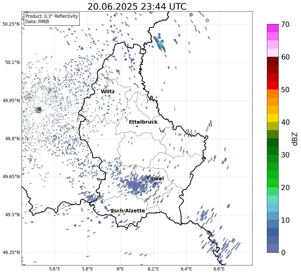301x274 pixels.
Task: Click the colorbar tick label 30
Action: click(x=285, y=155)
